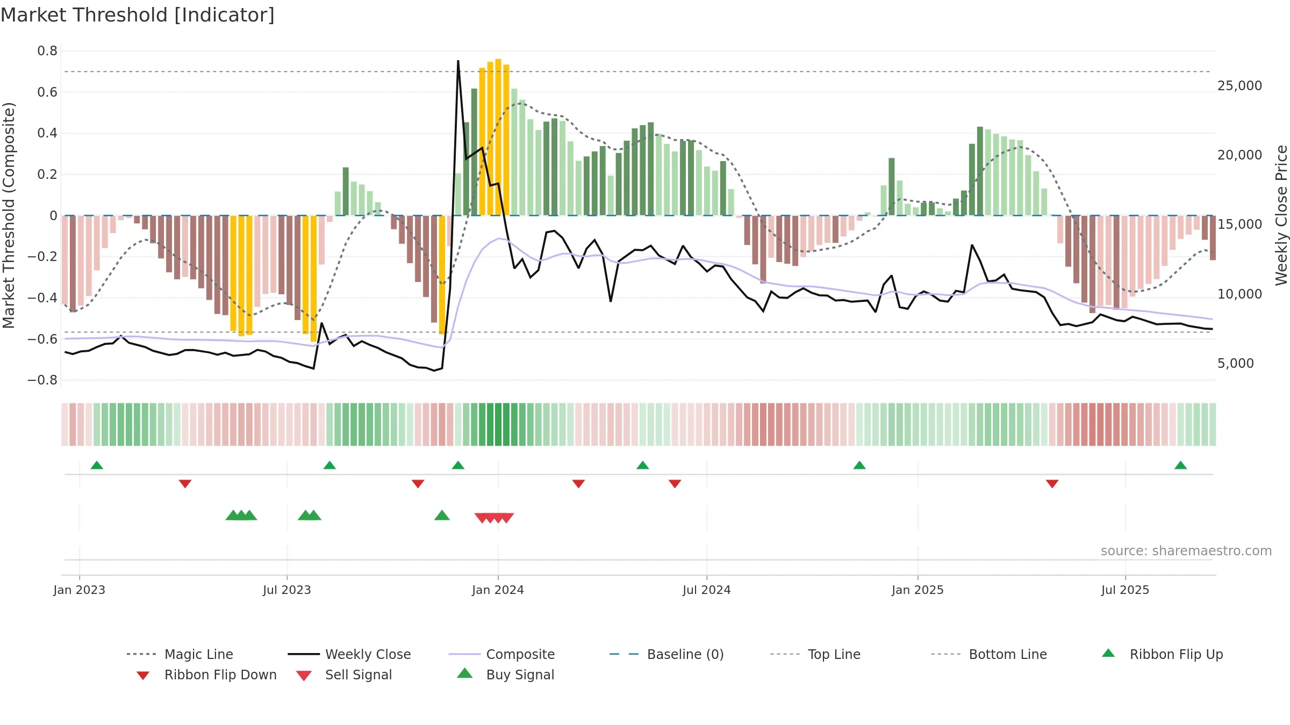Click the Jan 2025 x-axis label
This screenshot has height=725, width=1290.
click(x=918, y=590)
